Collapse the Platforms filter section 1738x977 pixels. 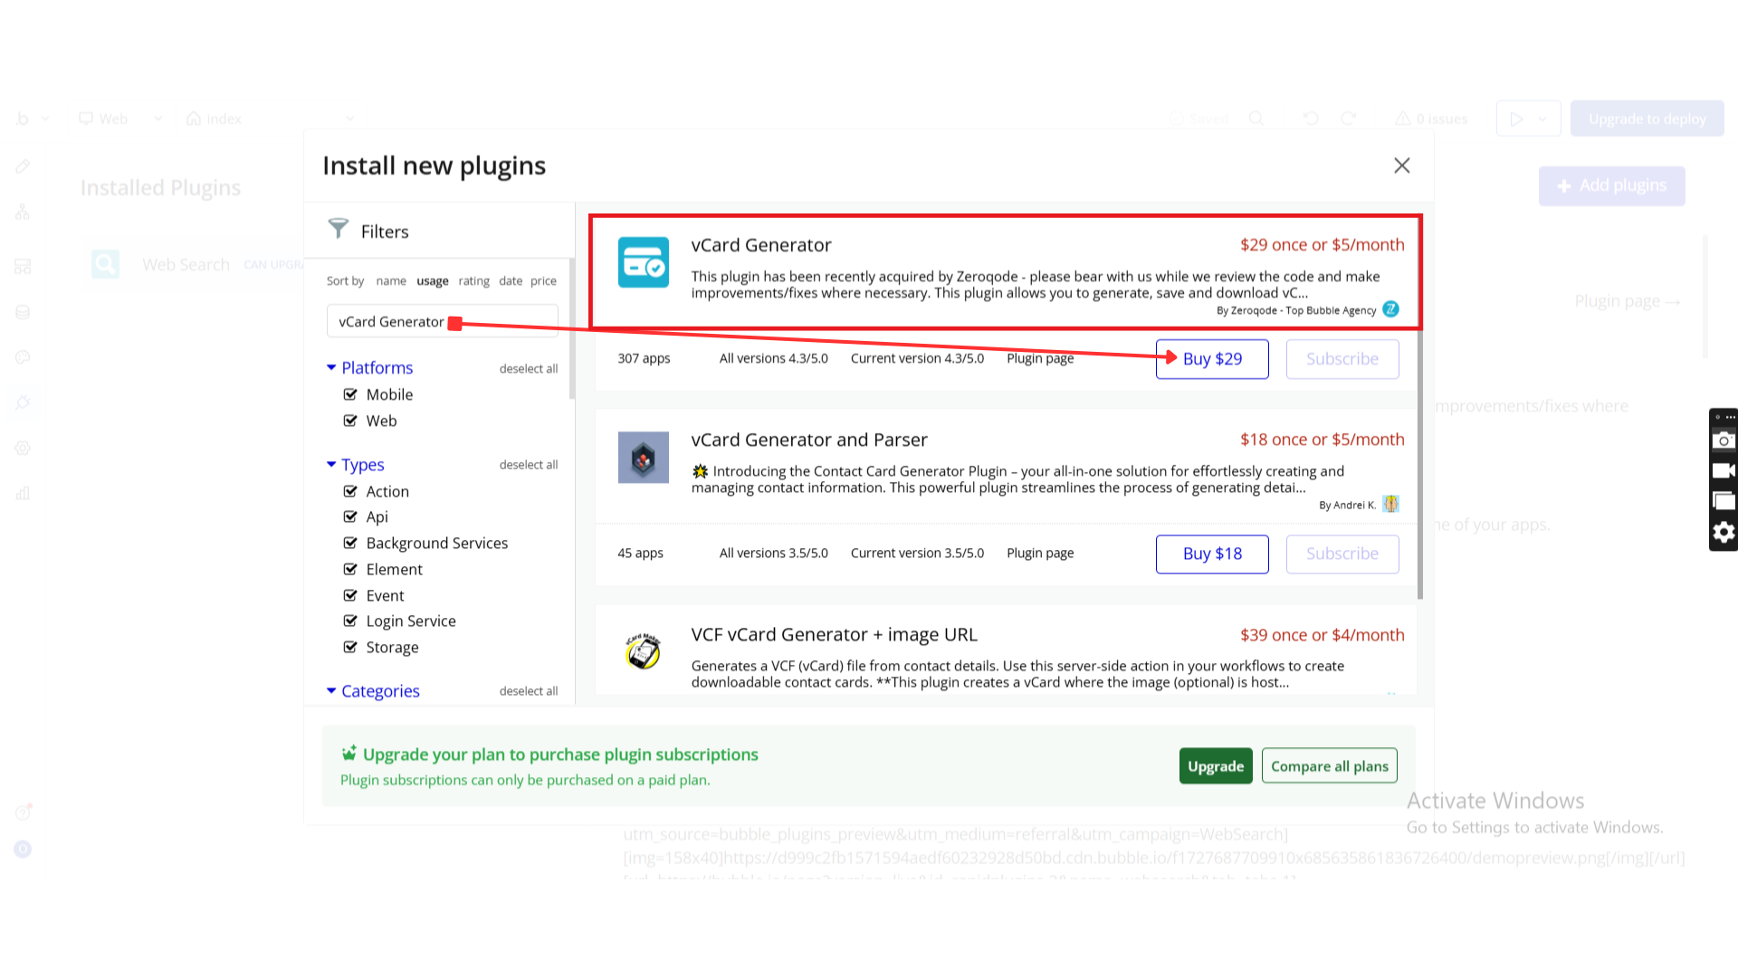331,367
